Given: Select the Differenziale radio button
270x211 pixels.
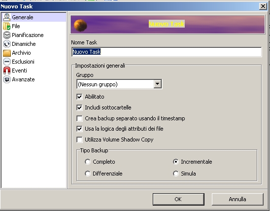Looking at the screenshot, I should [88, 174].
